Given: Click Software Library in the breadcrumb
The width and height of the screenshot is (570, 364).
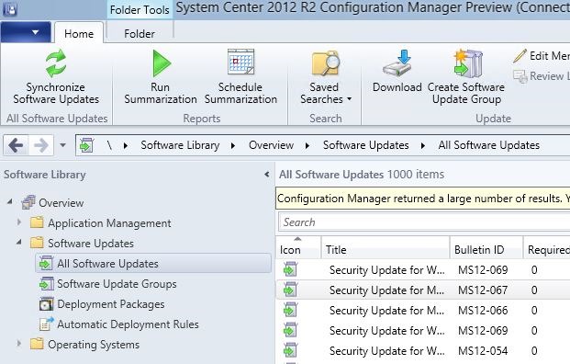Looking at the screenshot, I should (x=180, y=145).
